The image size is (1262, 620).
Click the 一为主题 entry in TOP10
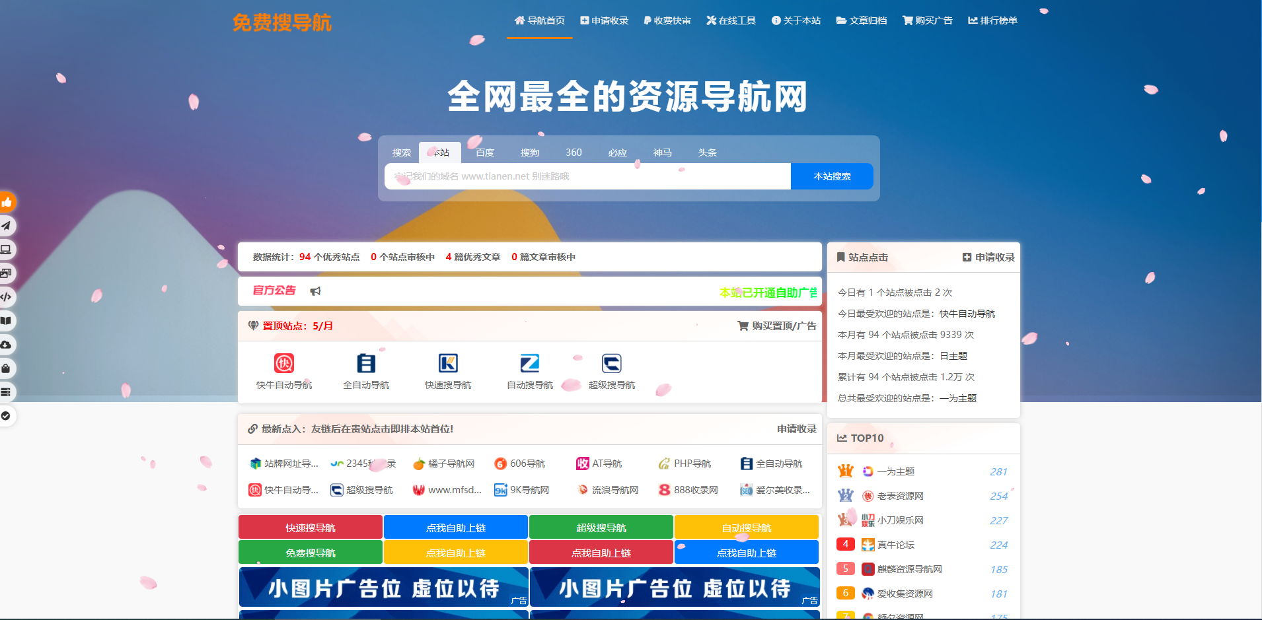(895, 471)
